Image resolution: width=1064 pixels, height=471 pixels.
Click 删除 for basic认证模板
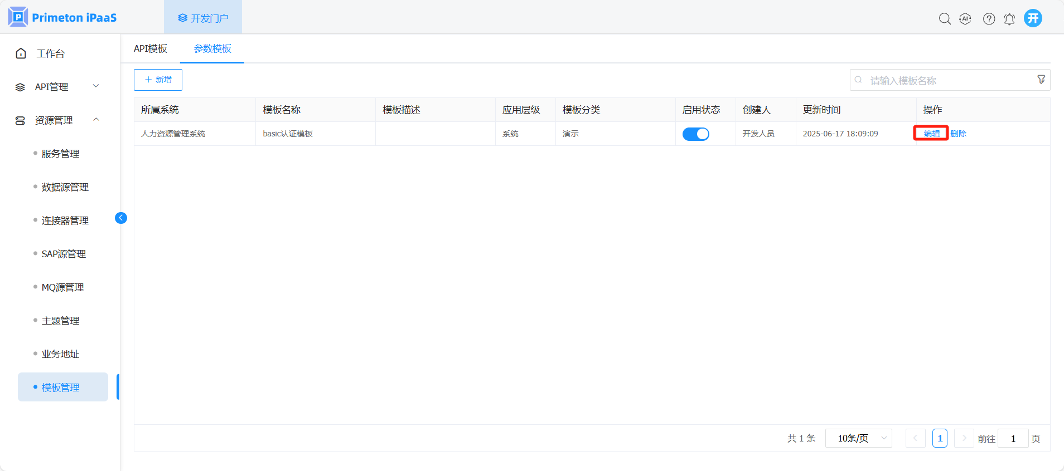[x=958, y=134]
